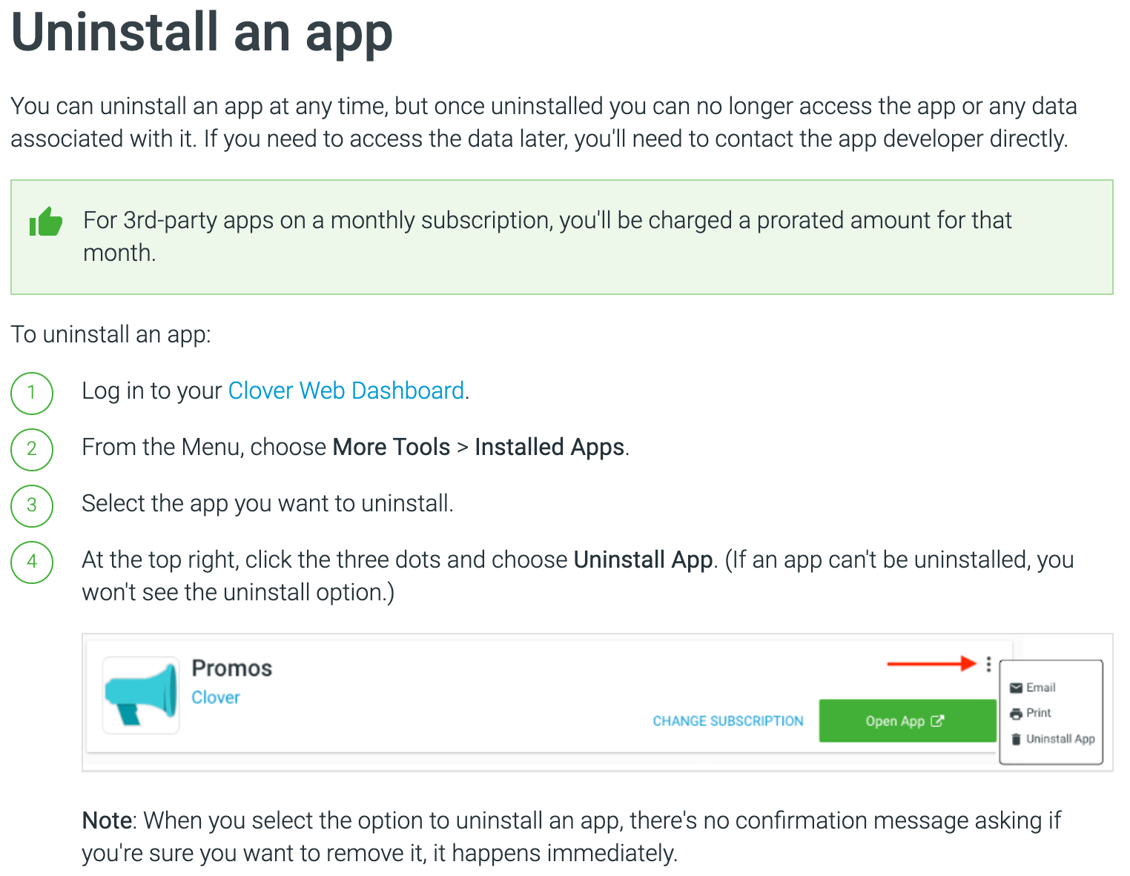1130x876 pixels.
Task: Click the "Uninstall an app" heading
Action: 202,33
